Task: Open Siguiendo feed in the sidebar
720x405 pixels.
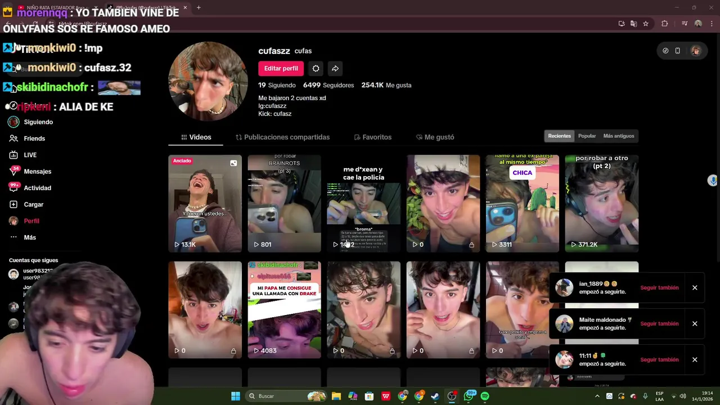Action: [31, 122]
